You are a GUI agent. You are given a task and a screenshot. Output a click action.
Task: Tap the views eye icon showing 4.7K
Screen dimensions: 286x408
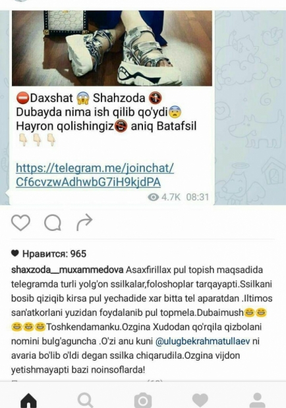click(153, 197)
